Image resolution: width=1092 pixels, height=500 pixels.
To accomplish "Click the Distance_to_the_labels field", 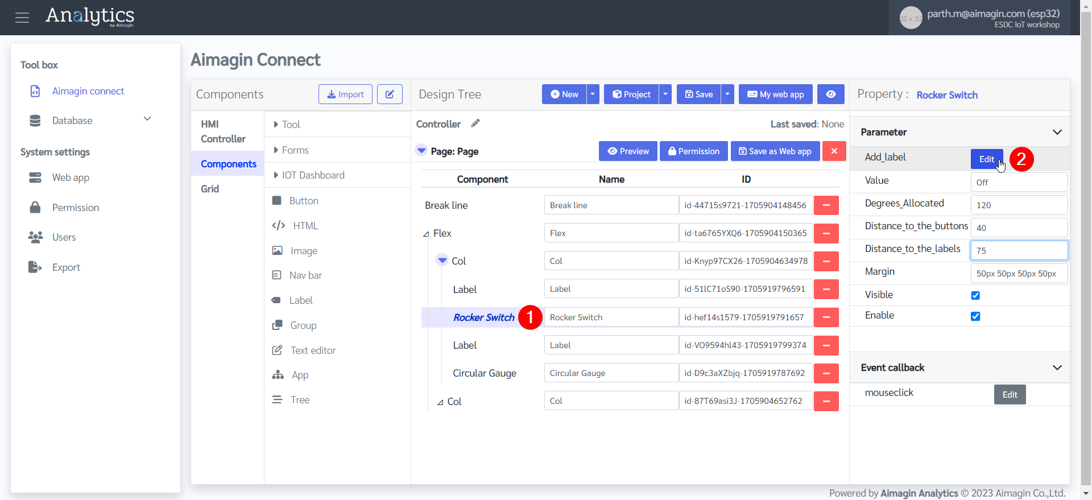I will [x=1019, y=250].
